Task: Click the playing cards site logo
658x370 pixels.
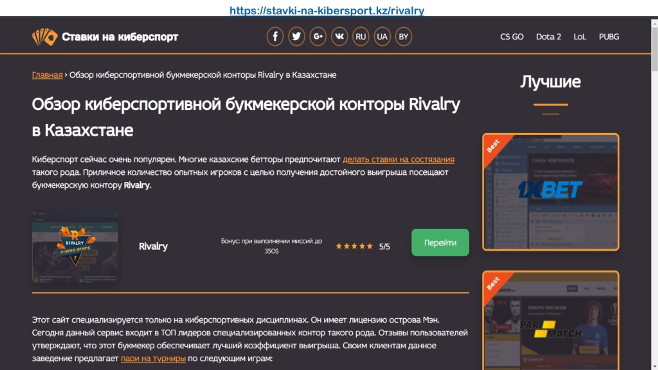Action: coord(44,37)
